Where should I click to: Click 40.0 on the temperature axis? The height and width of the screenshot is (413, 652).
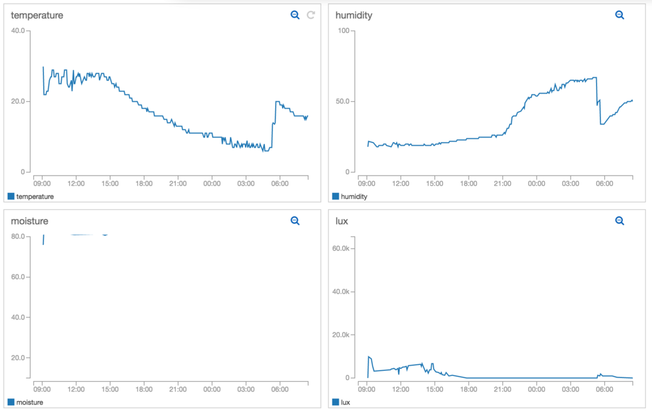click(x=18, y=31)
